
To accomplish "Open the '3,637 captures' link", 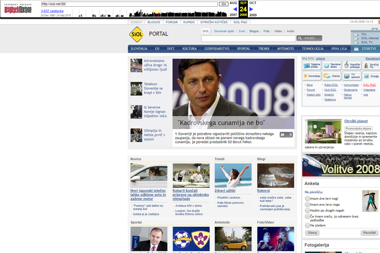I will [52, 11].
